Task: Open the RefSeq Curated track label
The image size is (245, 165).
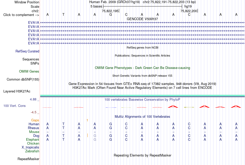Action: [27, 51]
